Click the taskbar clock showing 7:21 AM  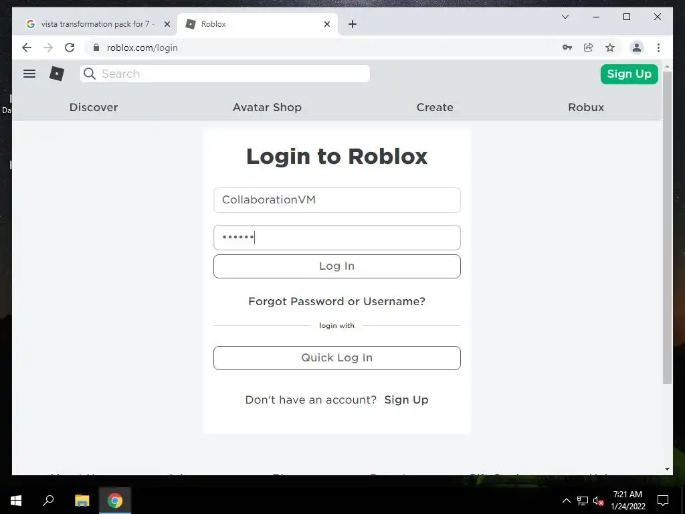(x=627, y=501)
